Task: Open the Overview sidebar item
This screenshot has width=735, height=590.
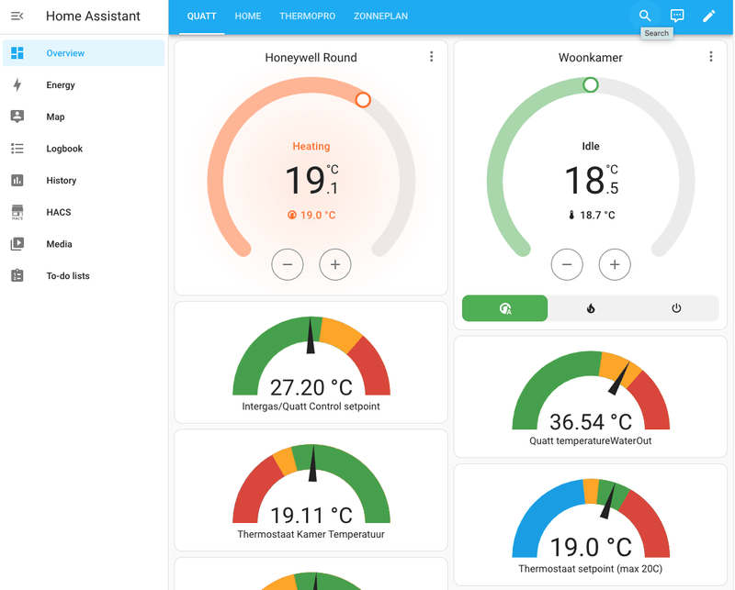Action: (x=84, y=53)
